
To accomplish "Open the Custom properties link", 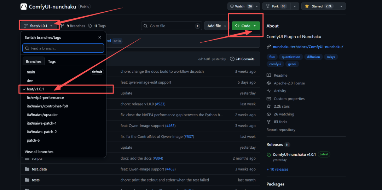I will (x=285, y=99).
